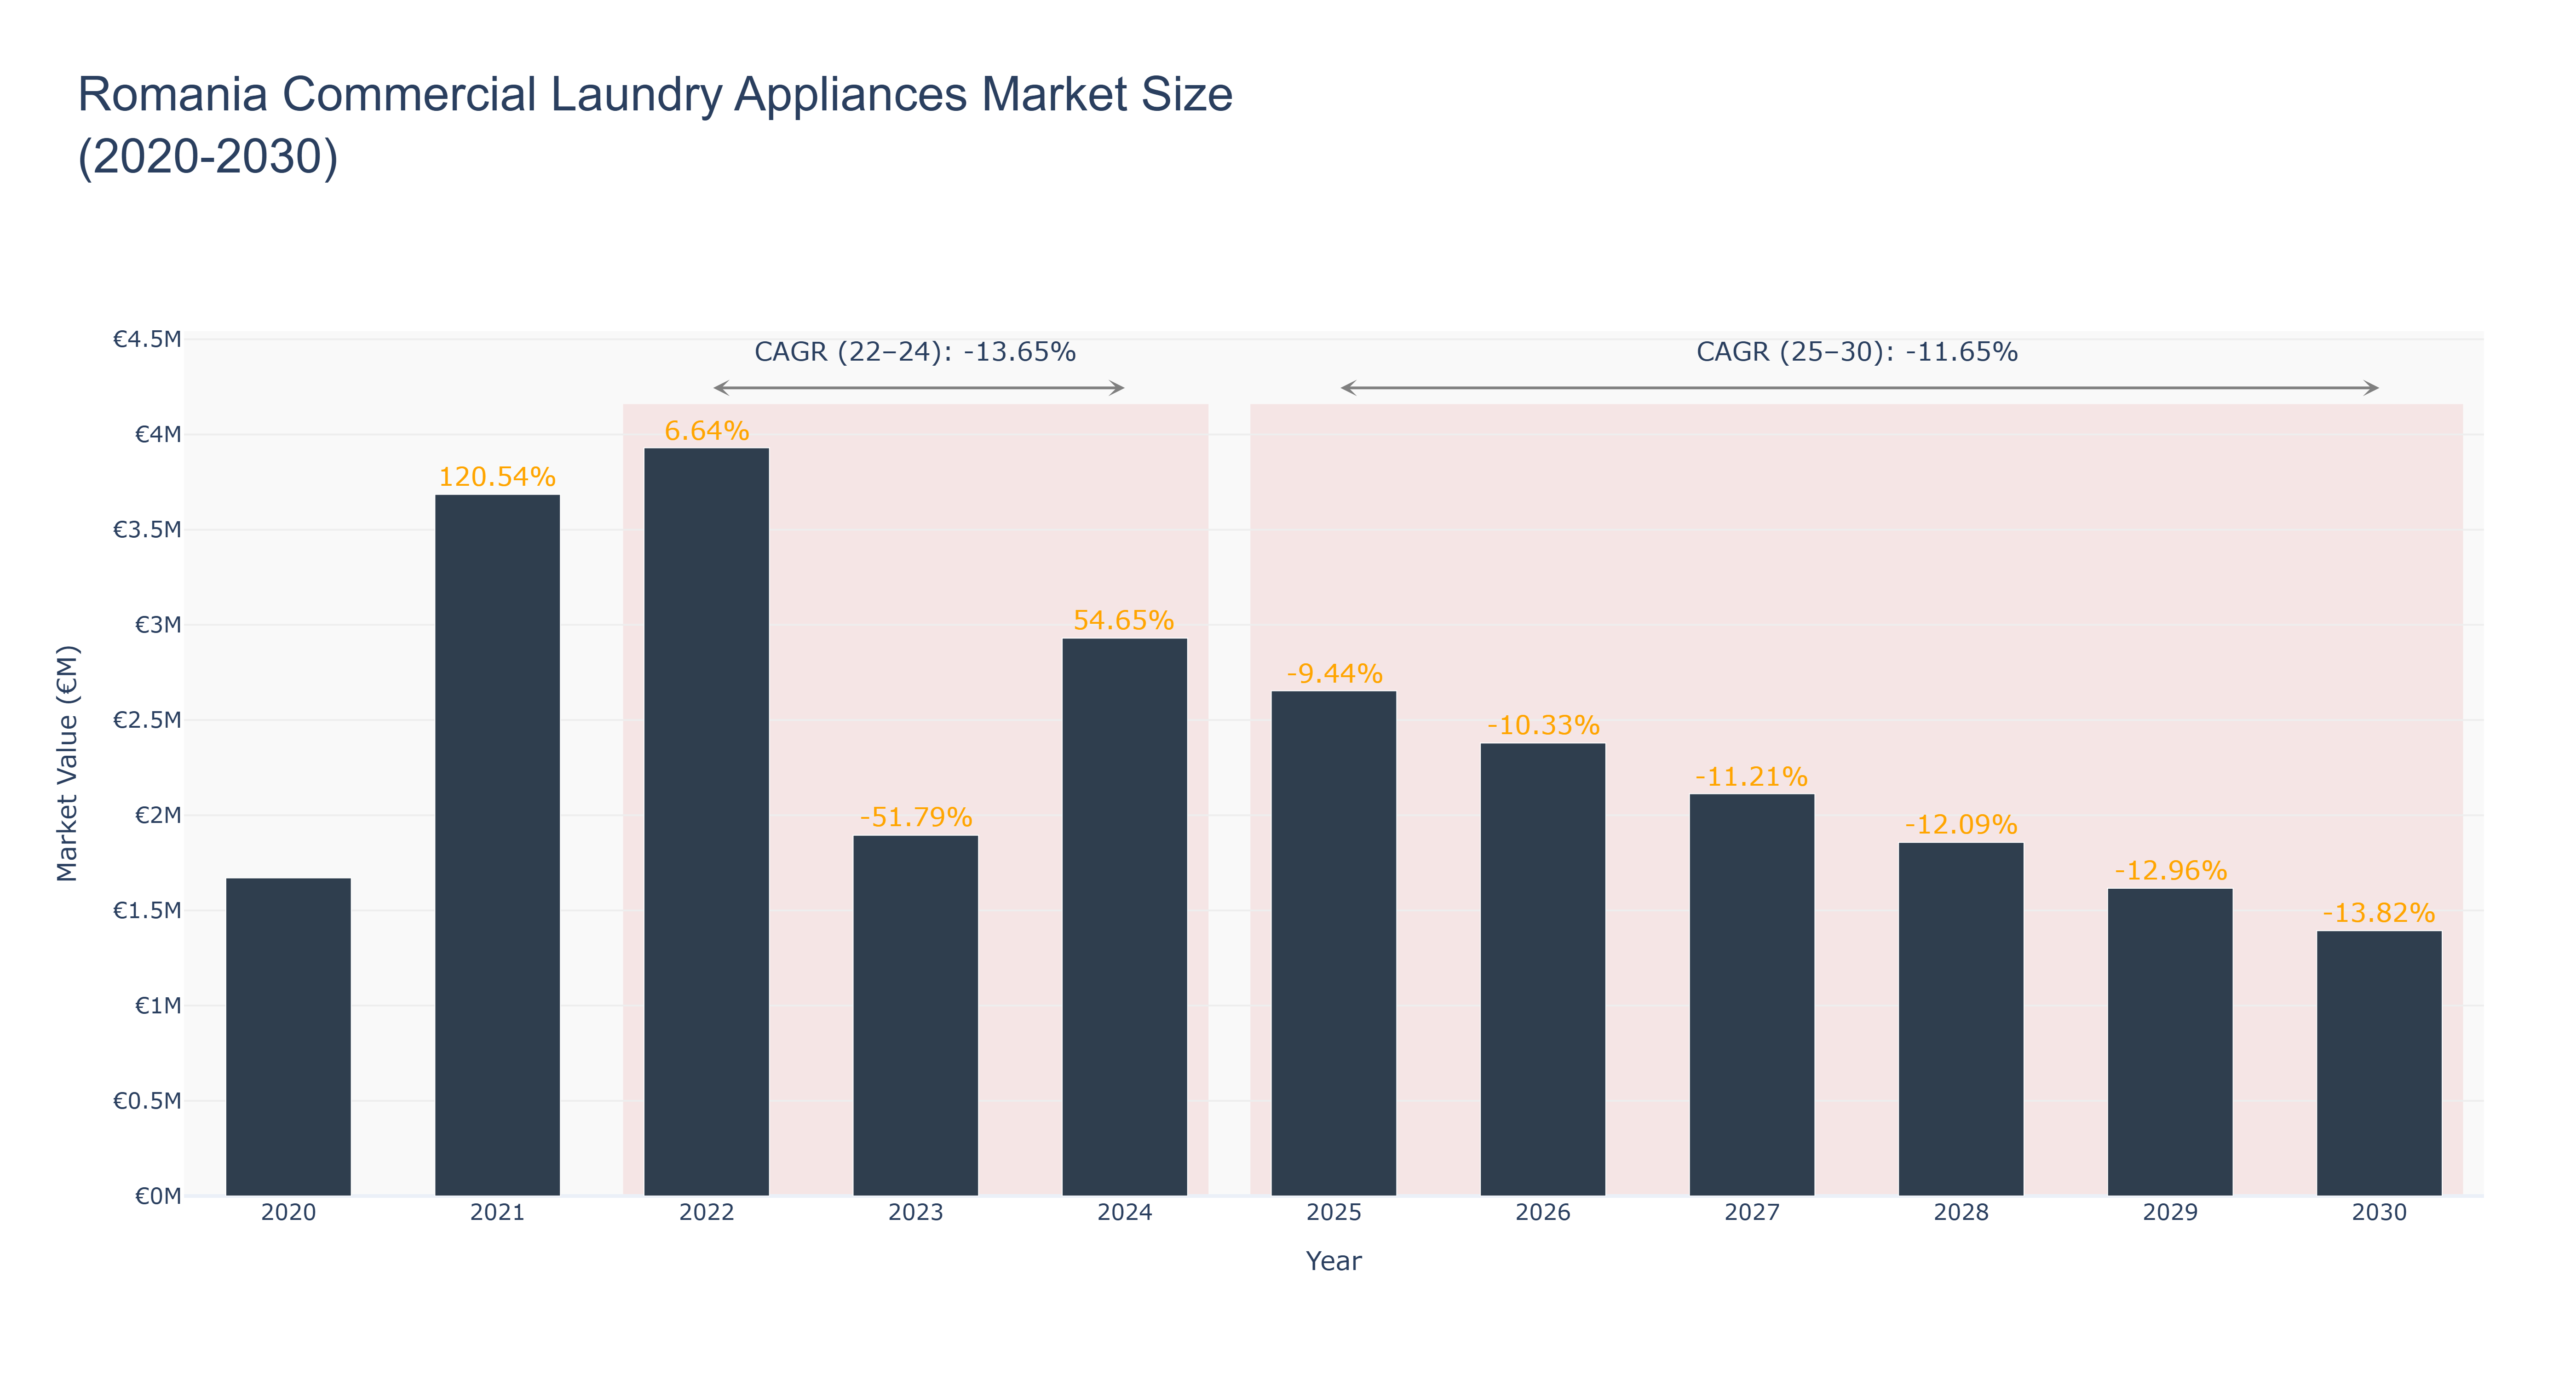Select the 2028 bar

[1960, 1019]
